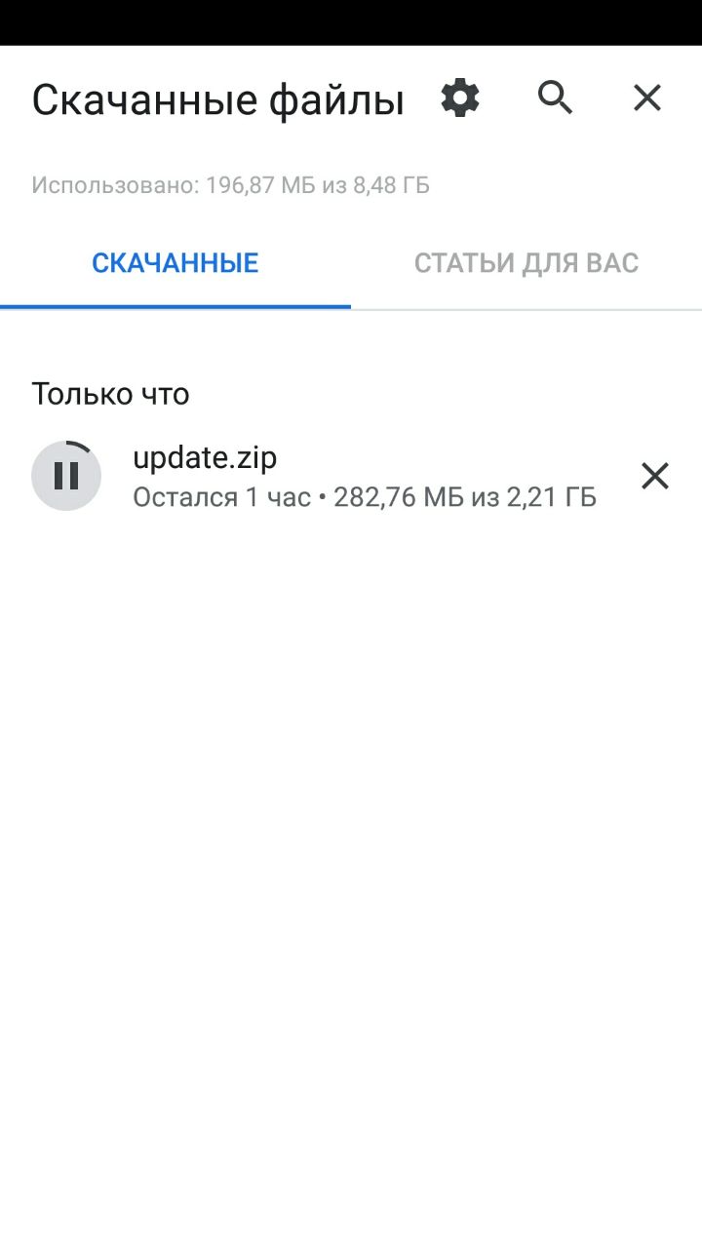Search downloaded files with magnifier icon
This screenshot has height=1248, width=702.
(555, 97)
